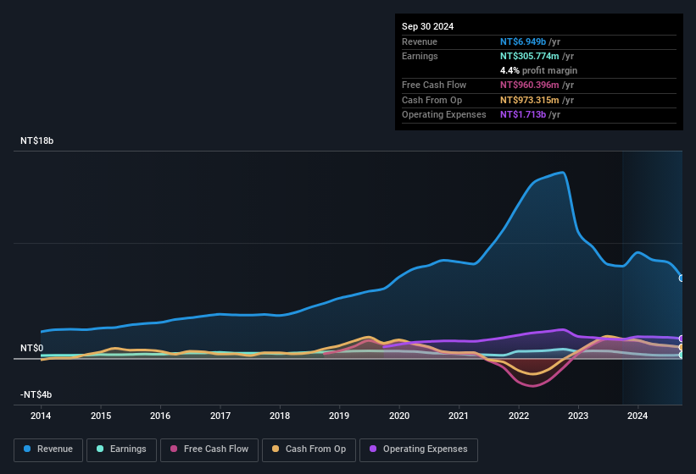Image resolution: width=696 pixels, height=474 pixels.
Task: Click the NT$18b y-axis label
Action: click(x=36, y=141)
